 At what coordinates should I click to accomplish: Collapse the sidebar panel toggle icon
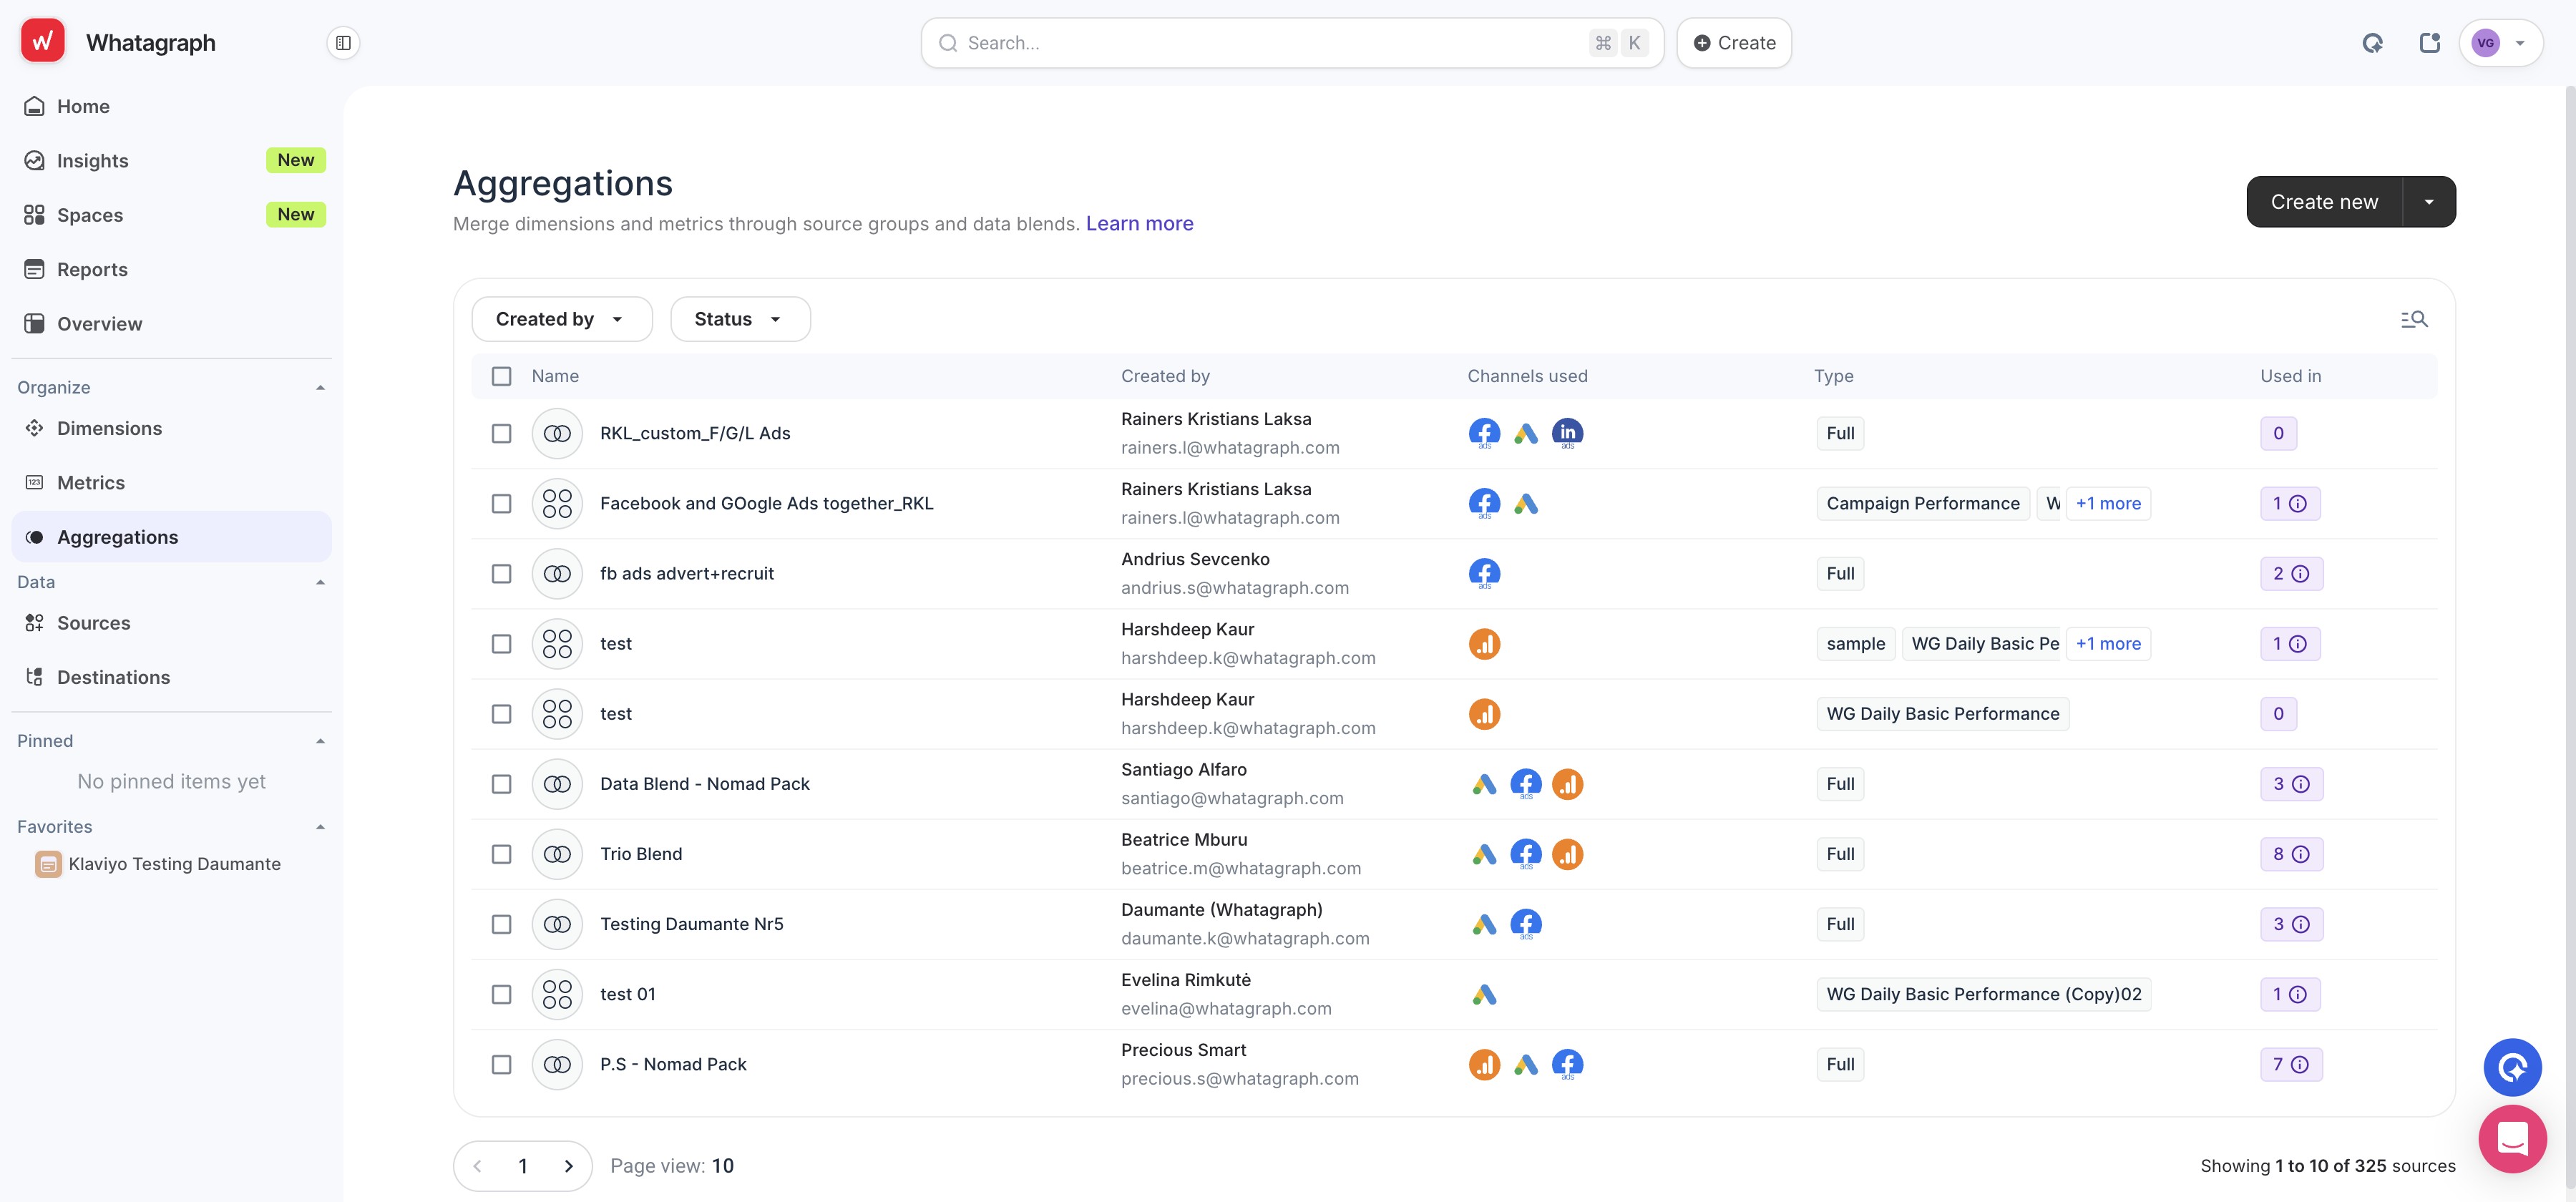click(343, 43)
